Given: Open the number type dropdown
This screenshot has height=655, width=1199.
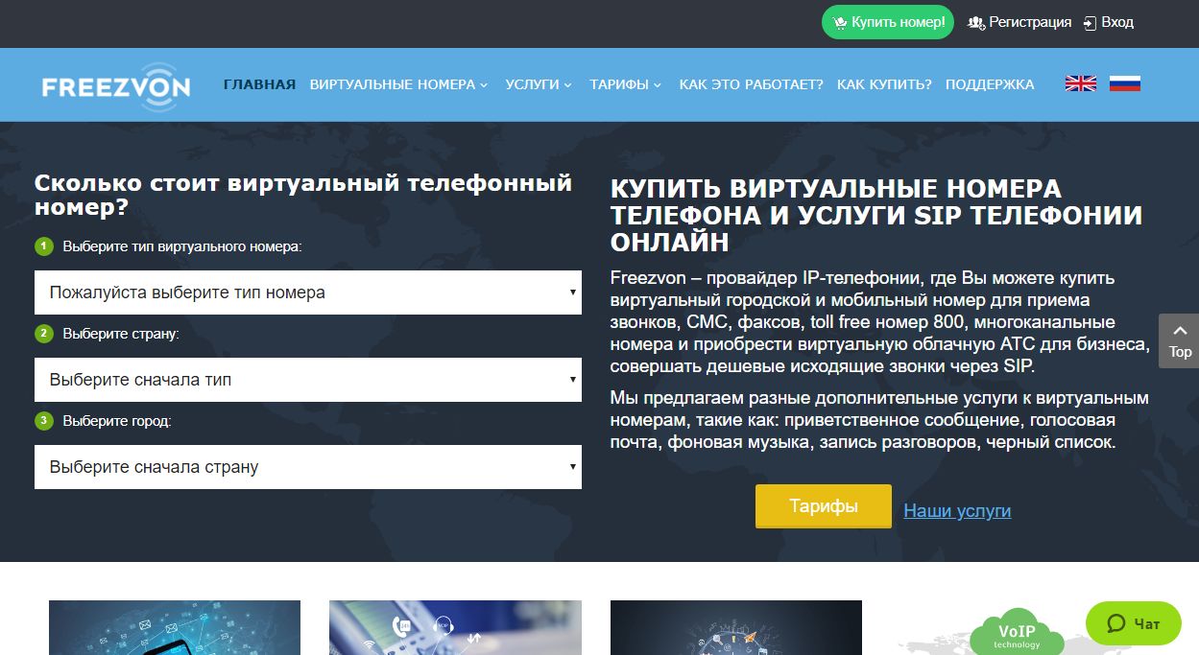Looking at the screenshot, I should (307, 292).
